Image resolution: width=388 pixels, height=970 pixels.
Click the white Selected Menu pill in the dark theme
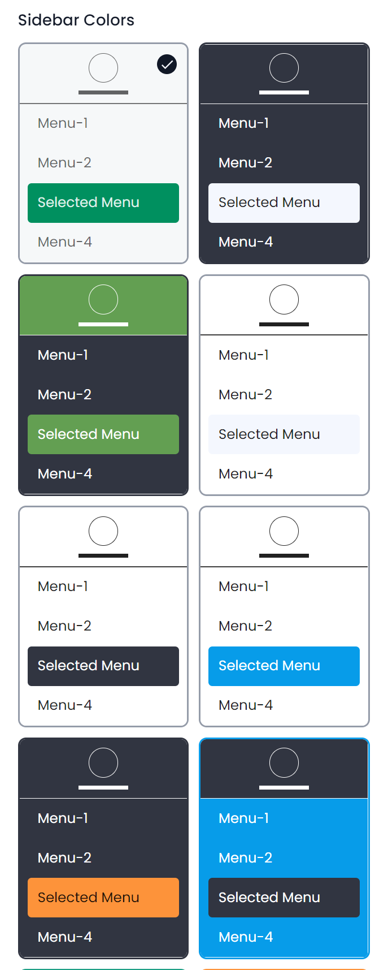(284, 202)
